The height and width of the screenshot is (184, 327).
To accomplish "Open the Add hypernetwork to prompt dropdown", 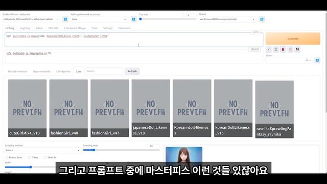I will (99, 19).
